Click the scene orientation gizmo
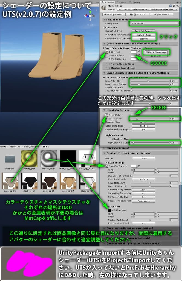Image resolution: width=182 pixels, height=281 pixels. point(90,15)
